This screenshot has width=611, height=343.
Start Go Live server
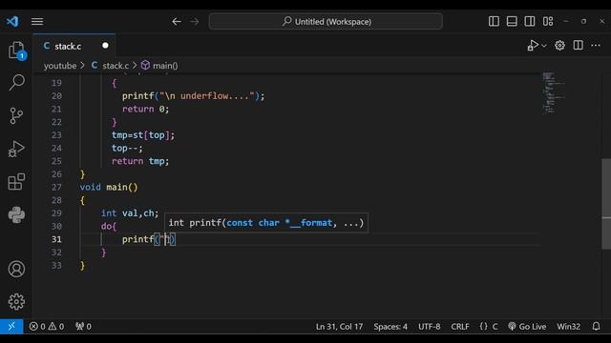point(527,326)
